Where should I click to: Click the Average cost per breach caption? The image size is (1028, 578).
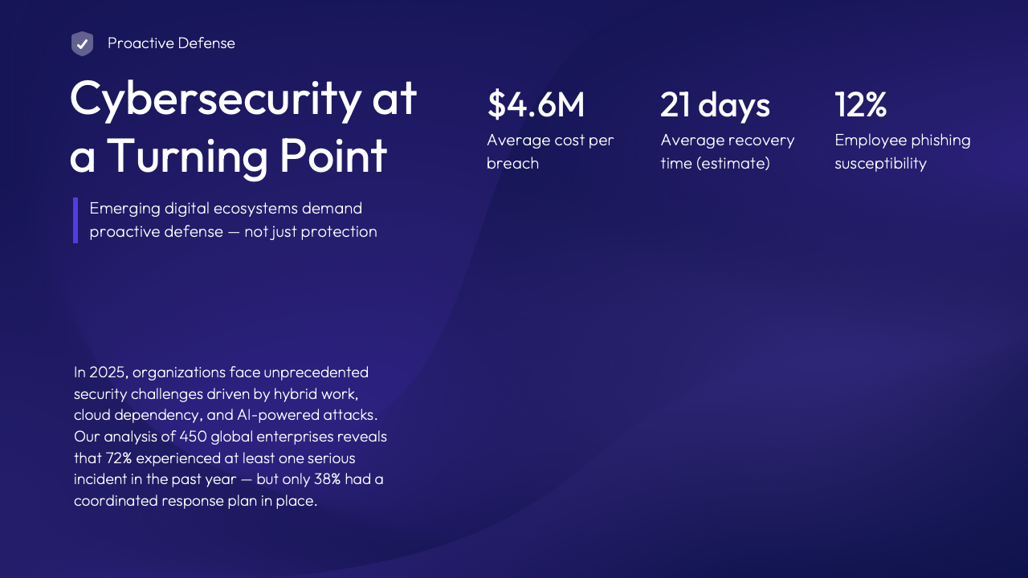click(550, 152)
